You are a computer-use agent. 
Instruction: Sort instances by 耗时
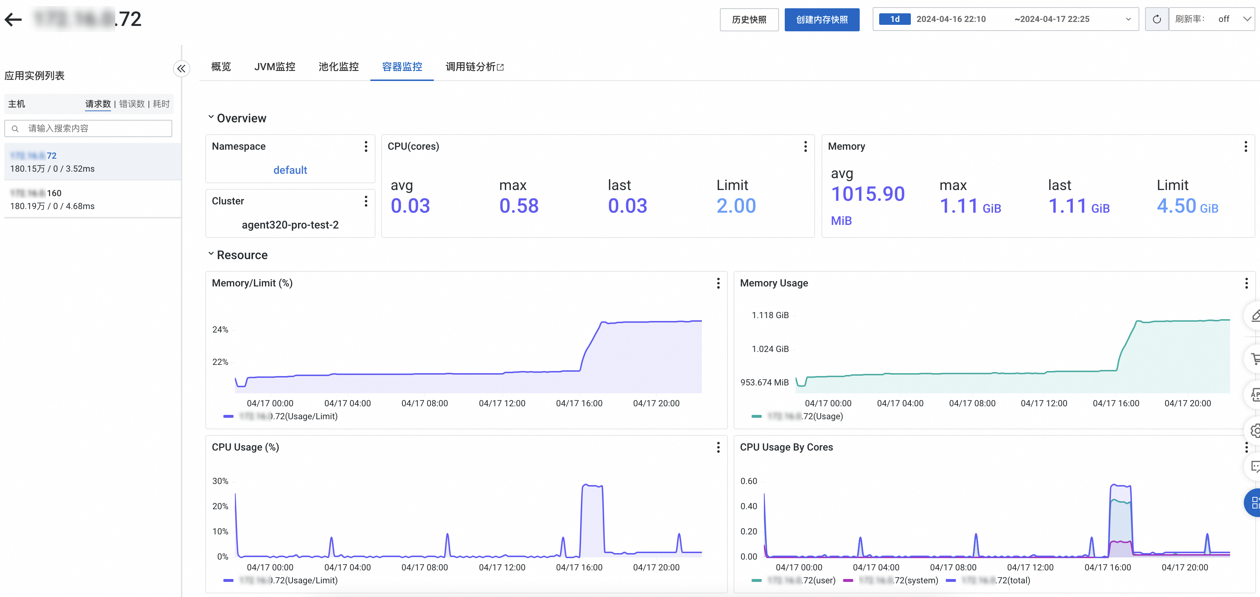point(161,104)
